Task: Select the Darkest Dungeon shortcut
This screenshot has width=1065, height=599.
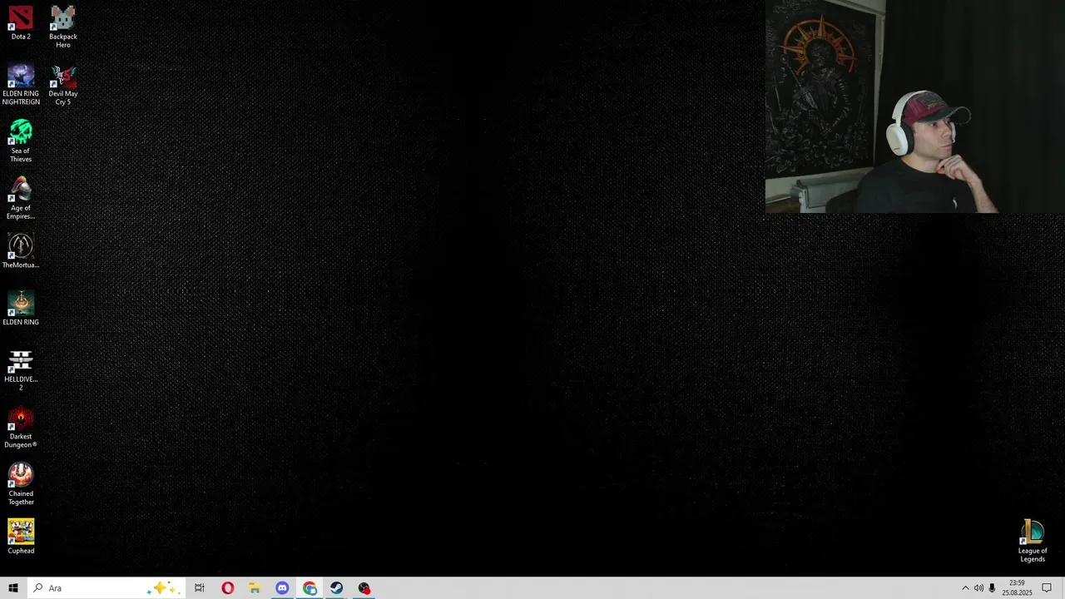Action: [x=21, y=428]
